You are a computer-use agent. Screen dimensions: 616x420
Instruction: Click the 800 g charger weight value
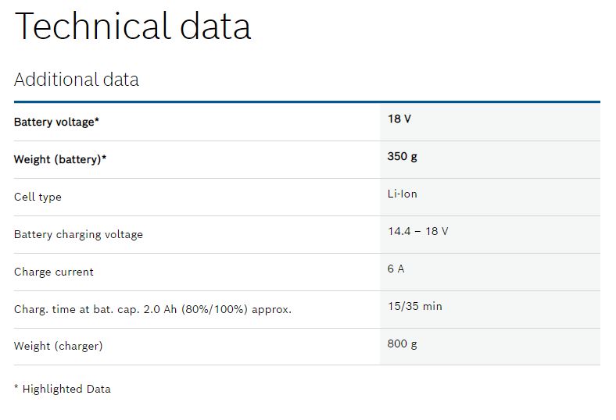(403, 344)
